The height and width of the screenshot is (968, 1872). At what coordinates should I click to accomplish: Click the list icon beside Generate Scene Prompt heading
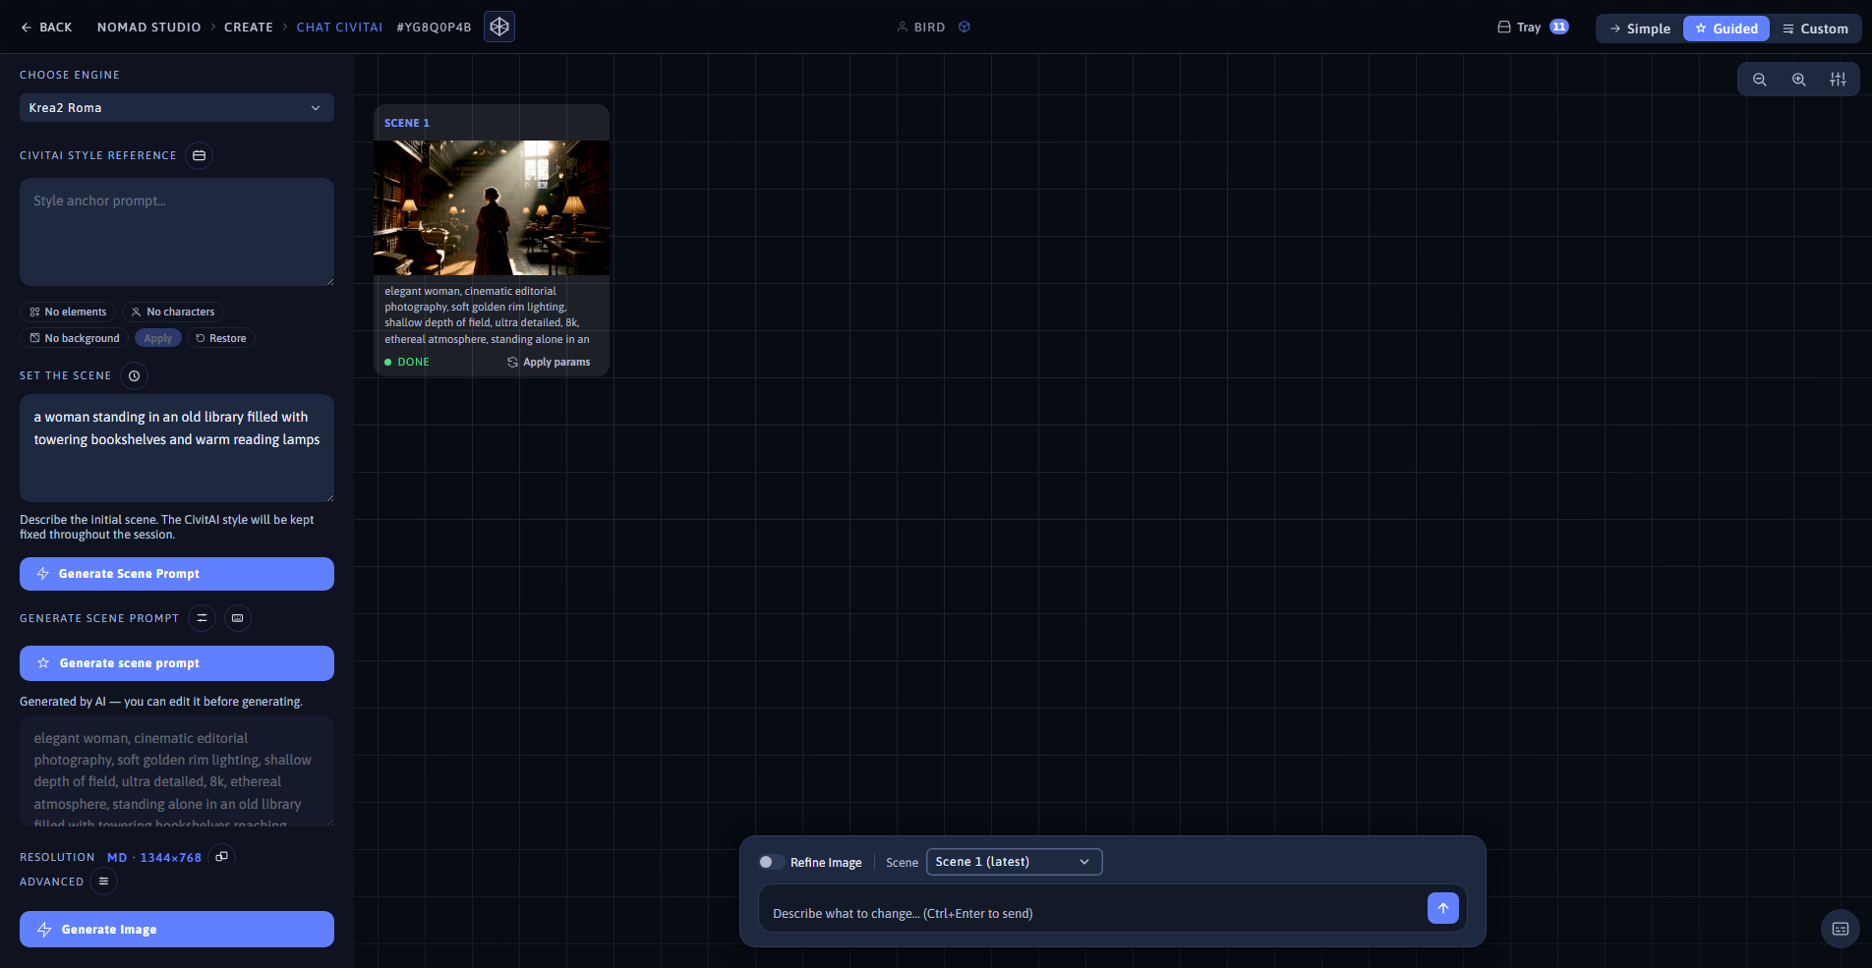pos(202,618)
